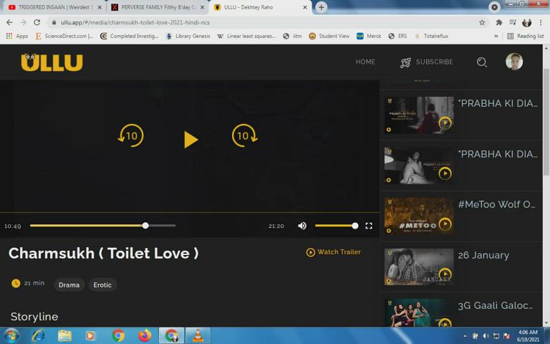
Task: Close the ULLU - Dekhtey Raho tab
Action: coord(305,7)
